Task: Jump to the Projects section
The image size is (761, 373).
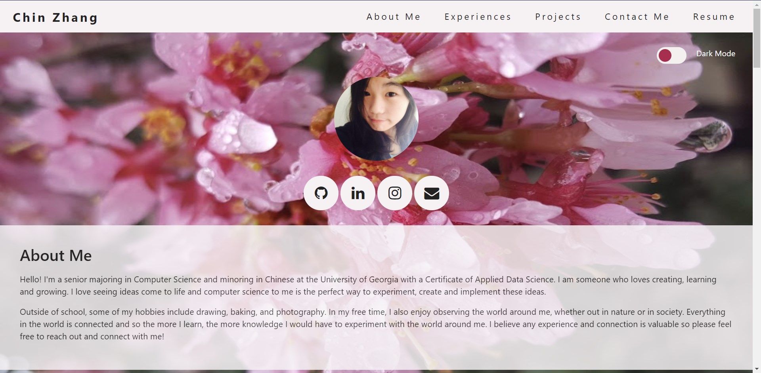Action: coord(558,17)
